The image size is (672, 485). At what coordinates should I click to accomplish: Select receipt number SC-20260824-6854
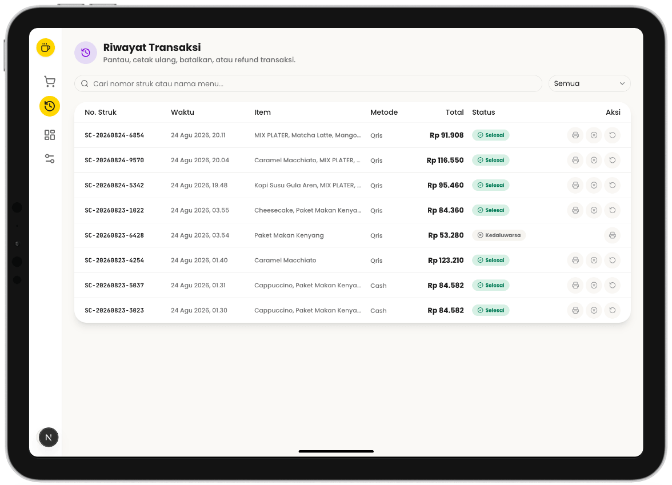[x=114, y=135]
